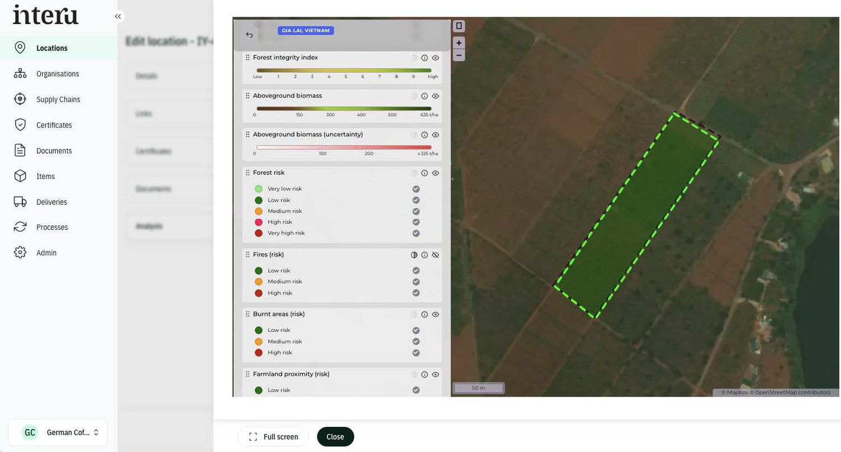Close the map dialog
The width and height of the screenshot is (841, 452).
335,437
